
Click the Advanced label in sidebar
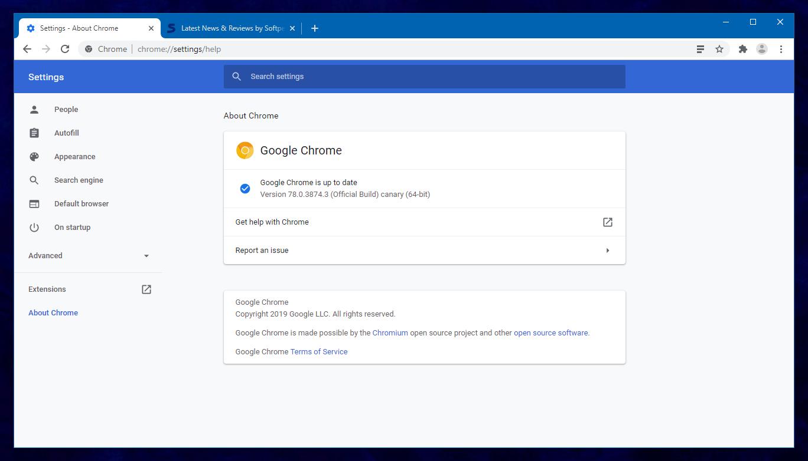tap(45, 256)
